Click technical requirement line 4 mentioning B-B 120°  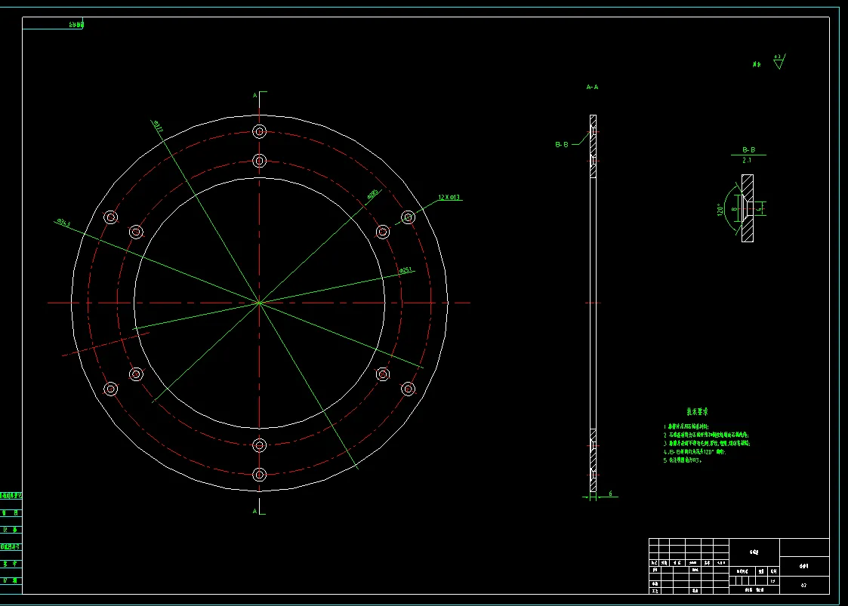pyautogui.click(x=695, y=452)
